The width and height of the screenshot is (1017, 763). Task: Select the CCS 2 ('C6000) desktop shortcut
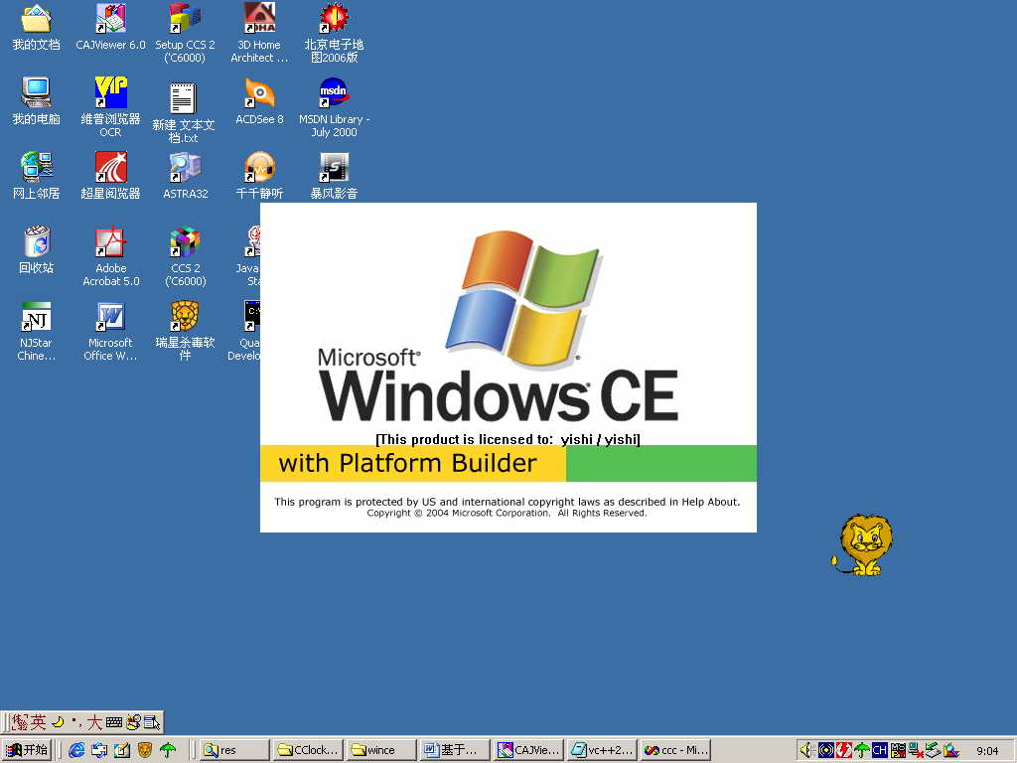(185, 256)
